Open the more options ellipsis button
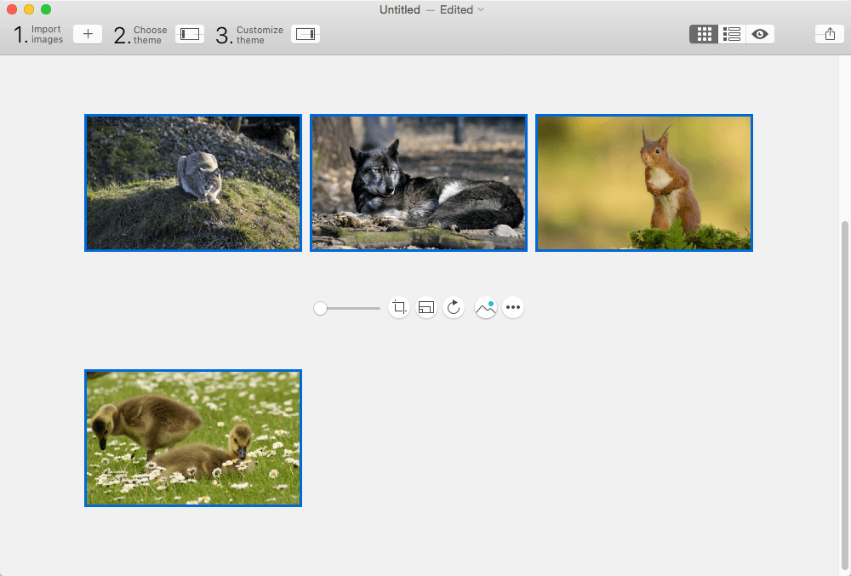851x576 pixels. pos(513,307)
